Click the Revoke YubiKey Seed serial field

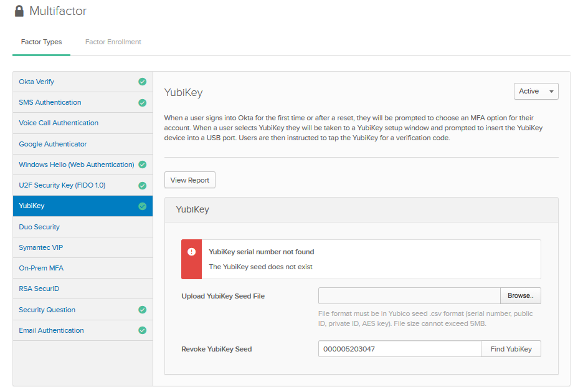pos(400,349)
